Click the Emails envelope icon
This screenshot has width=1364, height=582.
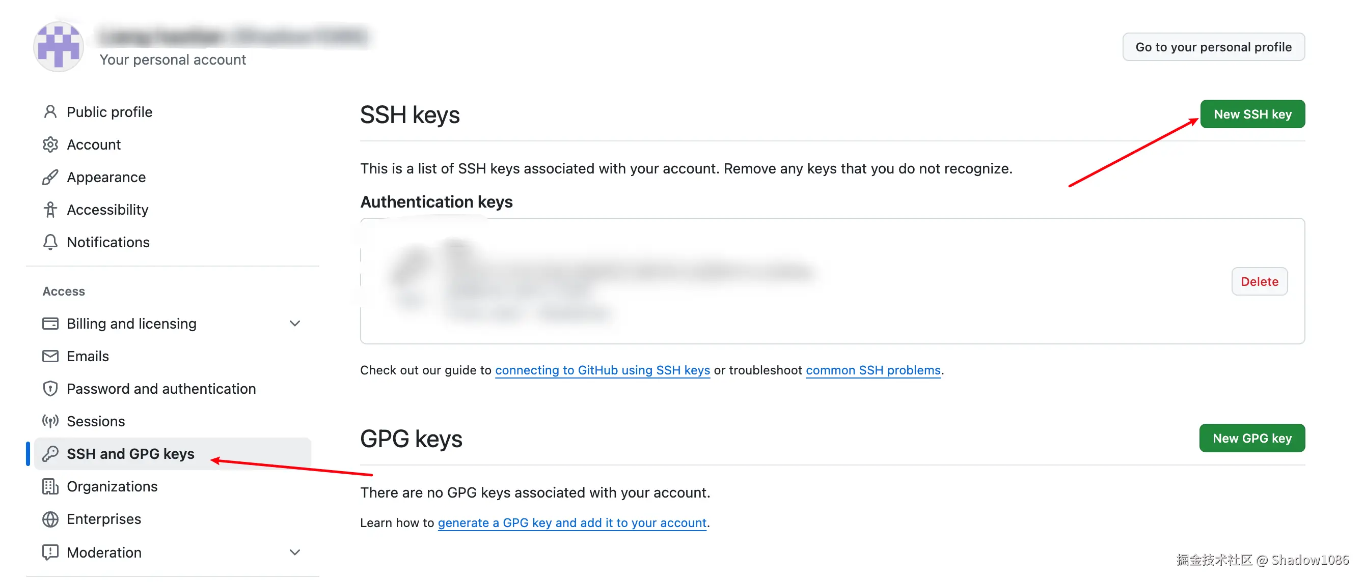coord(50,356)
